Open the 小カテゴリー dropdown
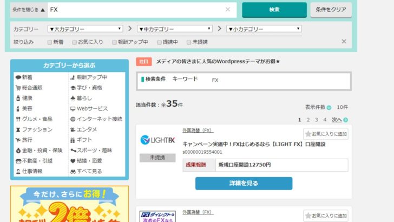Image resolution: width=394 pixels, height=222 pixels. click(264, 29)
